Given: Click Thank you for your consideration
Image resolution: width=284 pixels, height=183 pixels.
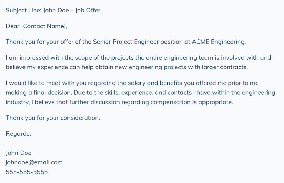Looking at the screenshot, I should click(53, 118).
